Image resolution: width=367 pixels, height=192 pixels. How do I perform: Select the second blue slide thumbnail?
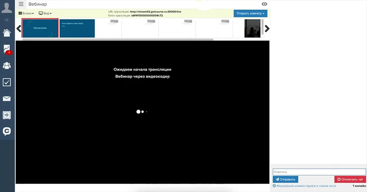[x=77, y=28]
